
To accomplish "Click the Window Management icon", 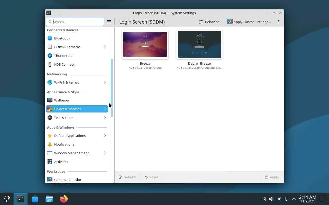I will click(50, 153).
